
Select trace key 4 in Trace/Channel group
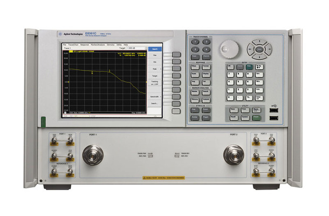206,50
